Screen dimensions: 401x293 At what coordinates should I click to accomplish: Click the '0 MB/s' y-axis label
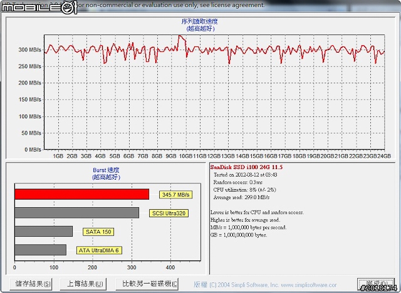(x=33, y=150)
